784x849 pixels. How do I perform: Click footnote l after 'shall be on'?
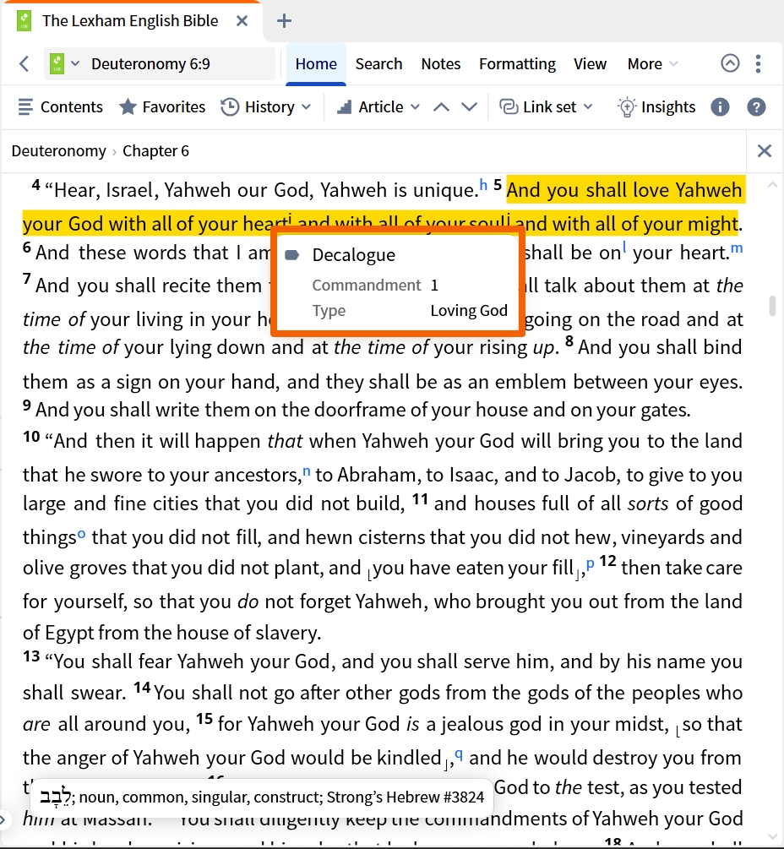[x=624, y=248]
